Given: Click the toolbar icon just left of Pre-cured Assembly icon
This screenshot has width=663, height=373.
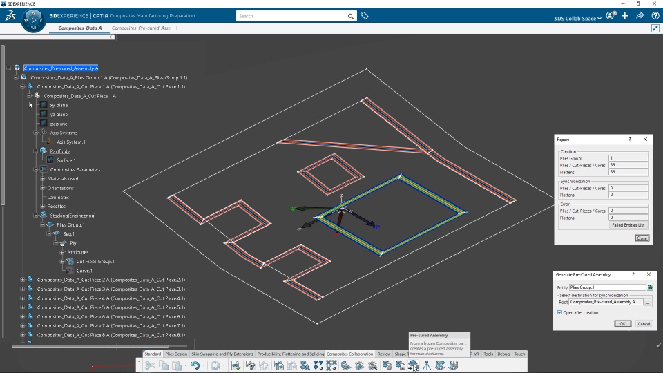Looking at the screenshot, I should [x=400, y=365].
